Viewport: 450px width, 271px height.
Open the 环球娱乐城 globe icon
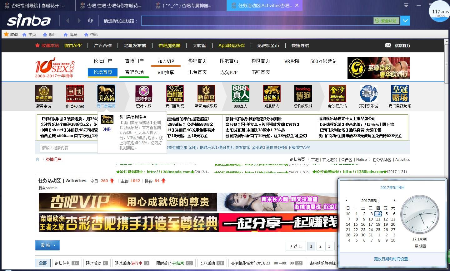click(x=368, y=94)
